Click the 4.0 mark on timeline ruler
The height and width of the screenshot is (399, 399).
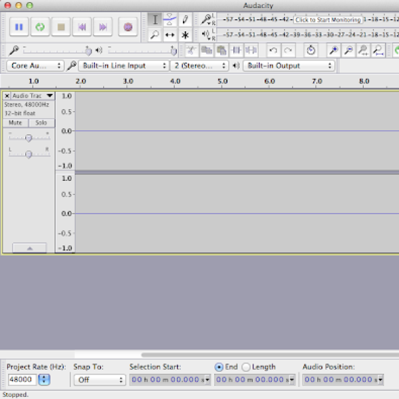tap(175, 81)
